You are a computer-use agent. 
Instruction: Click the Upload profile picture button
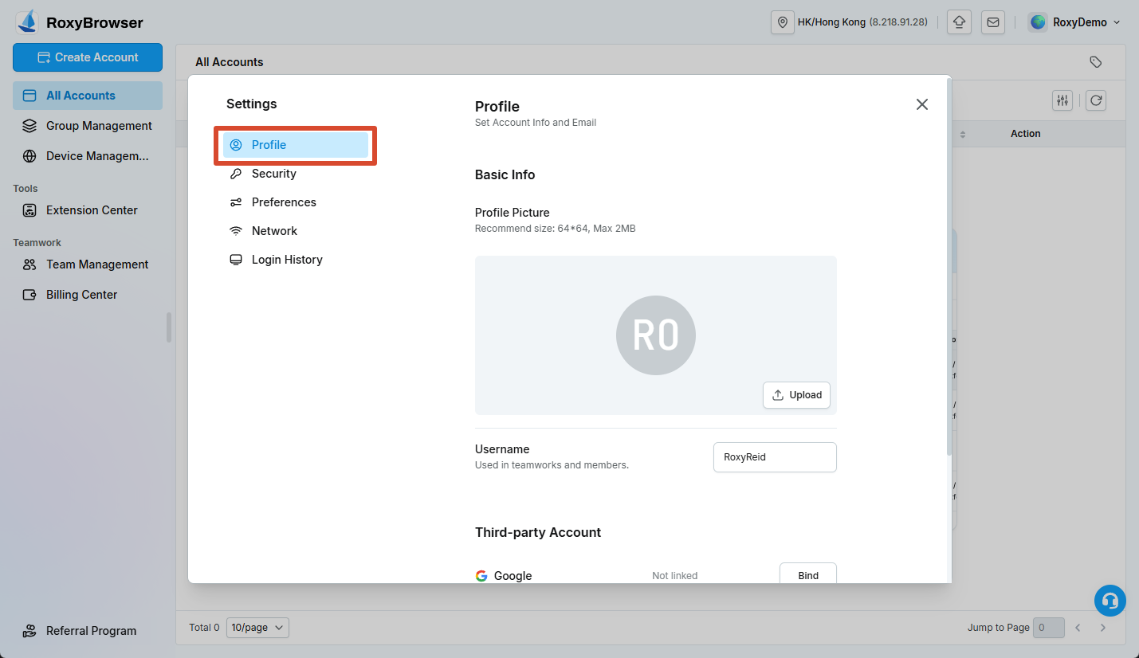pyautogui.click(x=796, y=395)
